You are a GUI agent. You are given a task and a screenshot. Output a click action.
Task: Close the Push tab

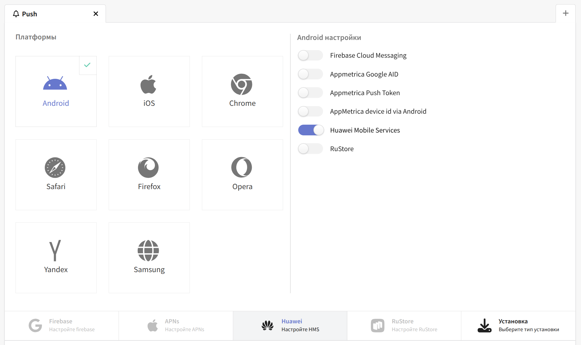(96, 14)
